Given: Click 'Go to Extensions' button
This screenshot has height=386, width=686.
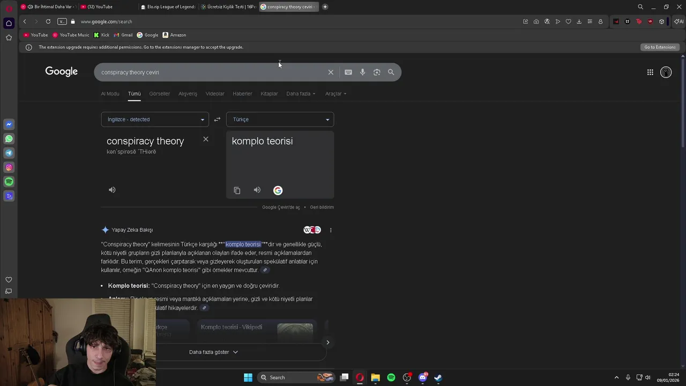Looking at the screenshot, I should pyautogui.click(x=660, y=47).
